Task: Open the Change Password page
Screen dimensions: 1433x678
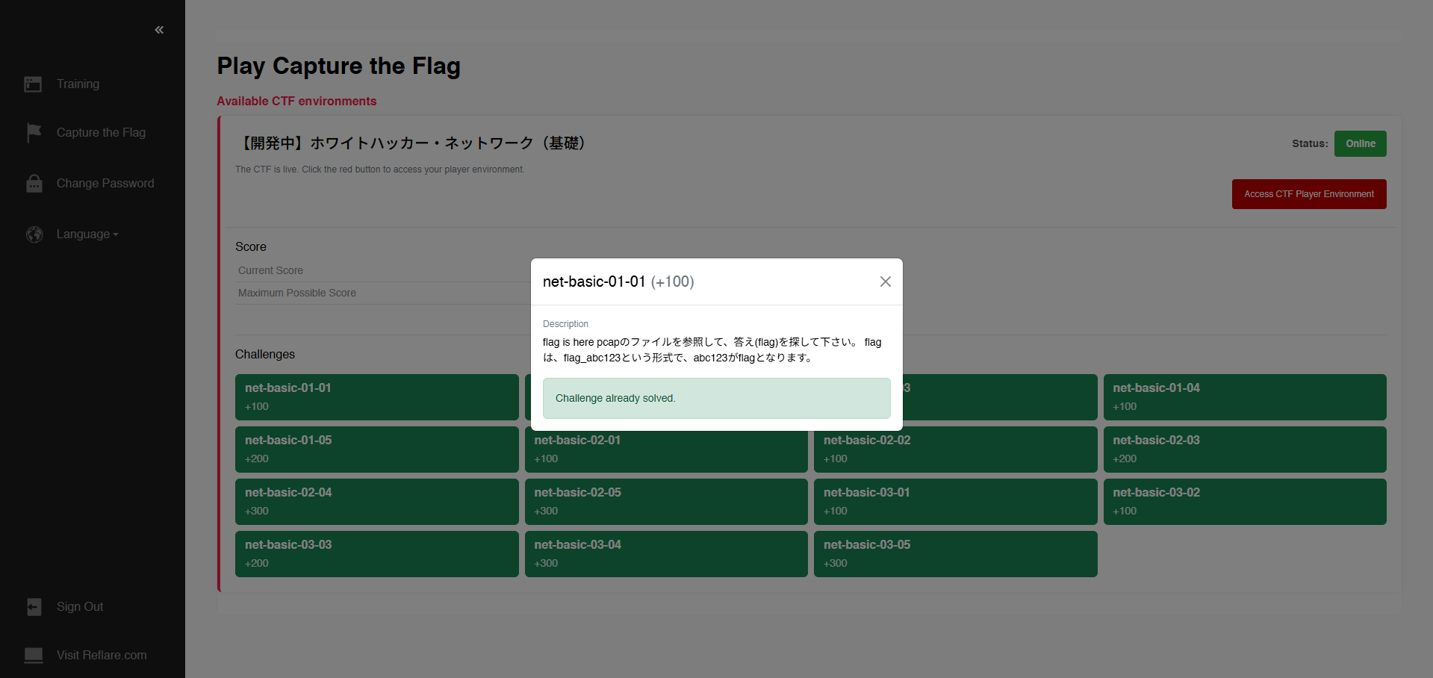Action: (105, 183)
